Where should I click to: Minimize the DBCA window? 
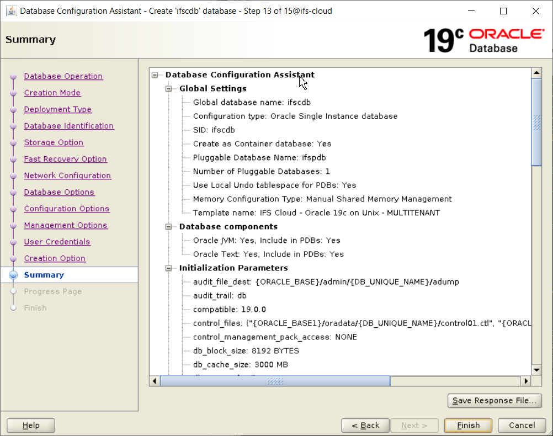click(x=471, y=11)
